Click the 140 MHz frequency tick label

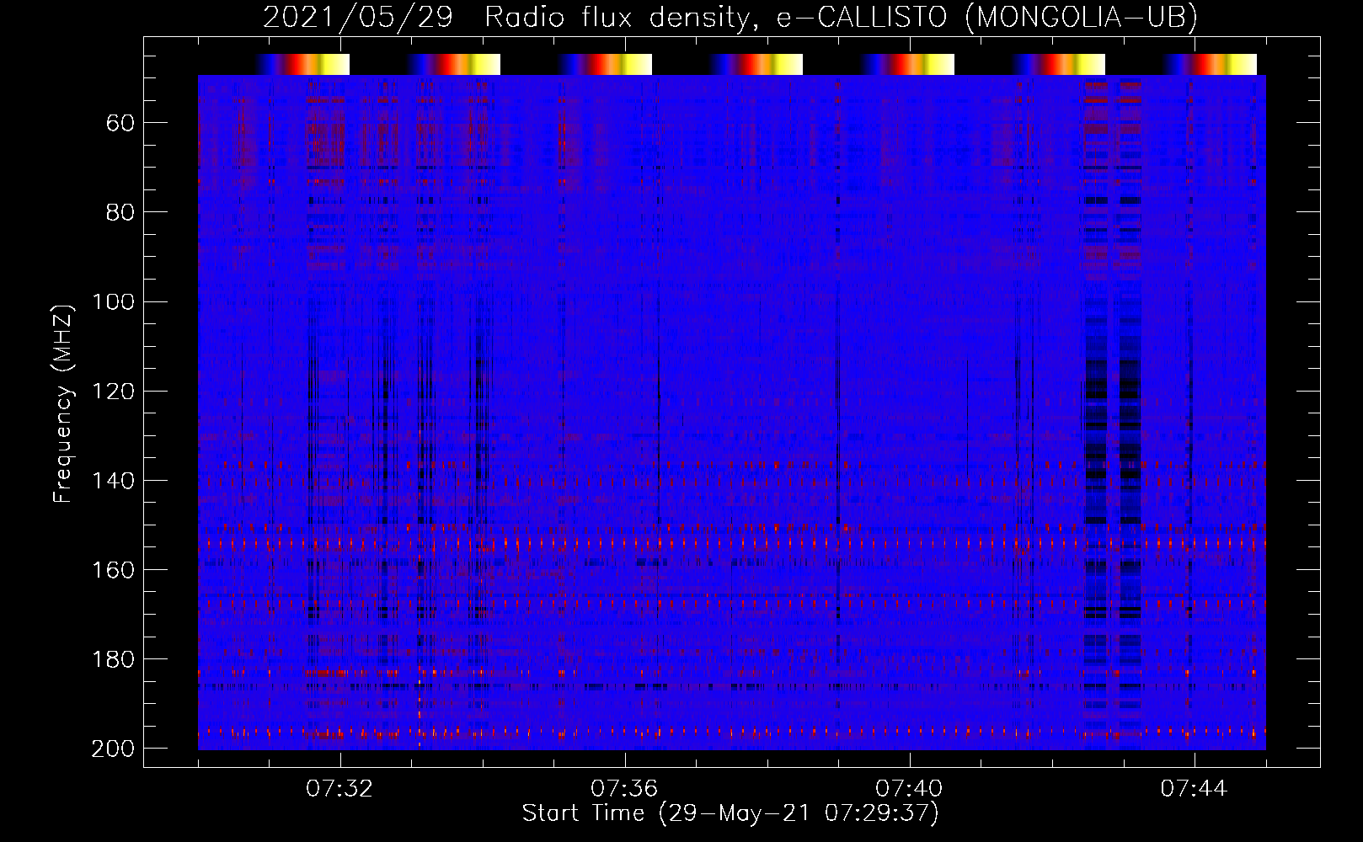pos(113,480)
